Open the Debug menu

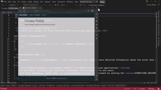[36, 2]
